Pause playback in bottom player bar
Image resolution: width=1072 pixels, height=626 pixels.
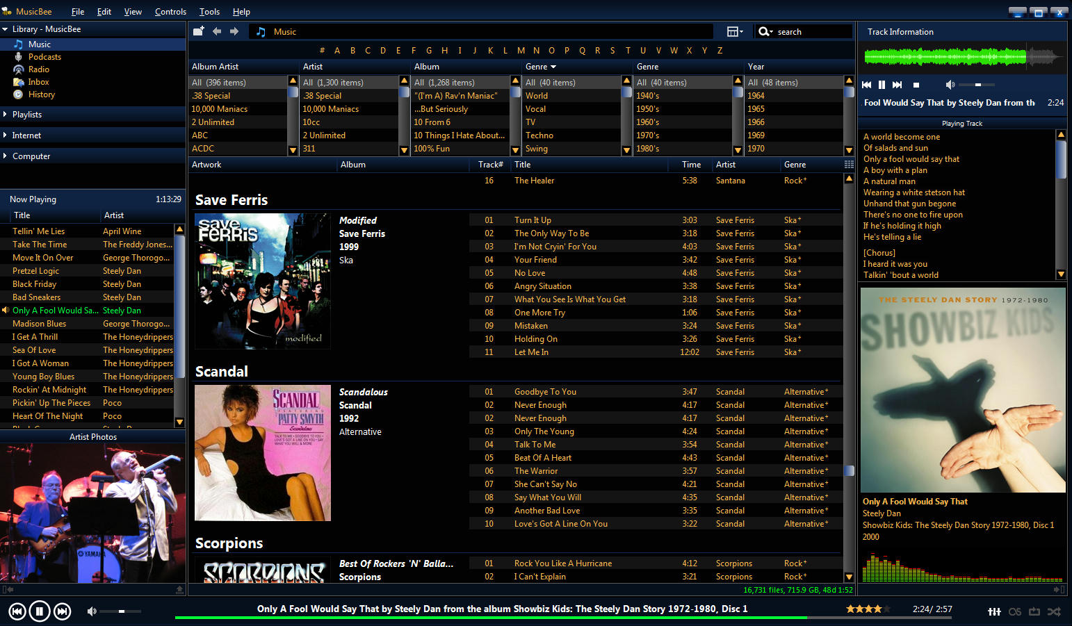pos(40,611)
